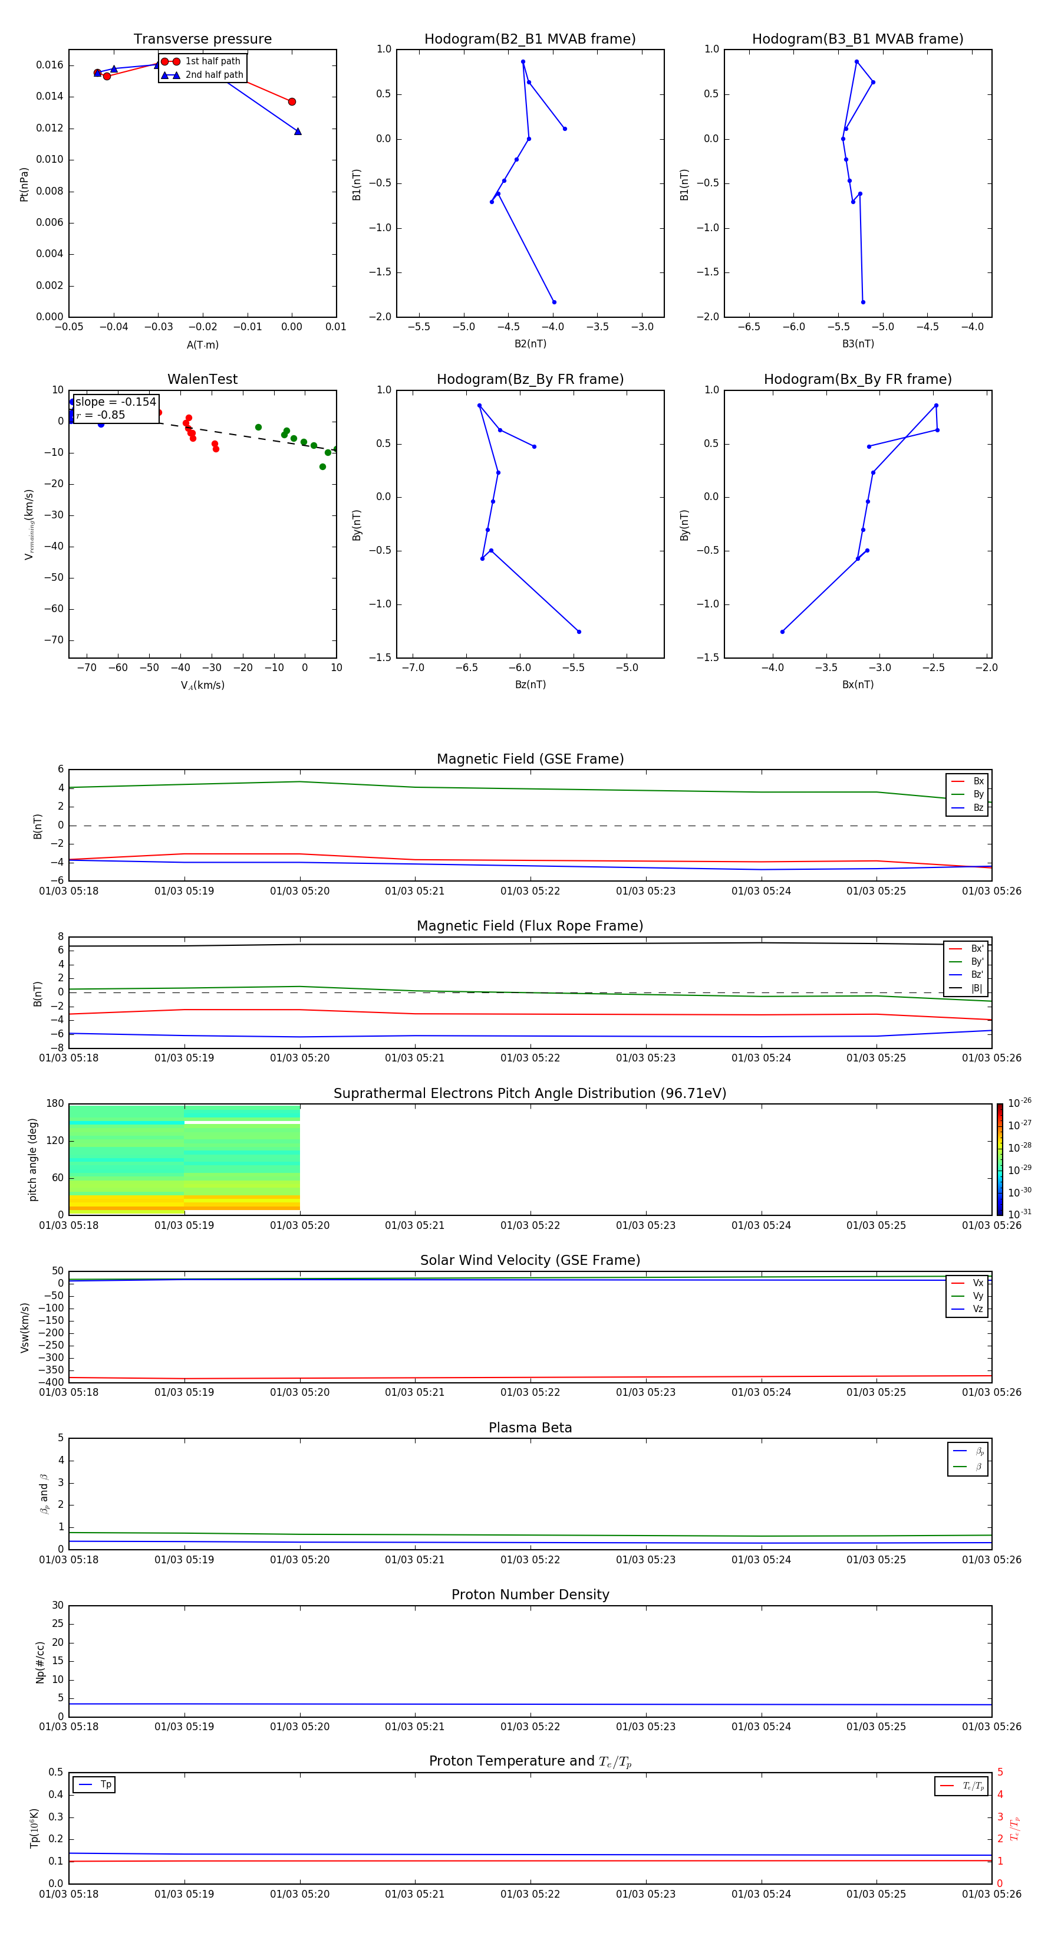Click Bx in the GSE magnetic field legend

(x=967, y=781)
